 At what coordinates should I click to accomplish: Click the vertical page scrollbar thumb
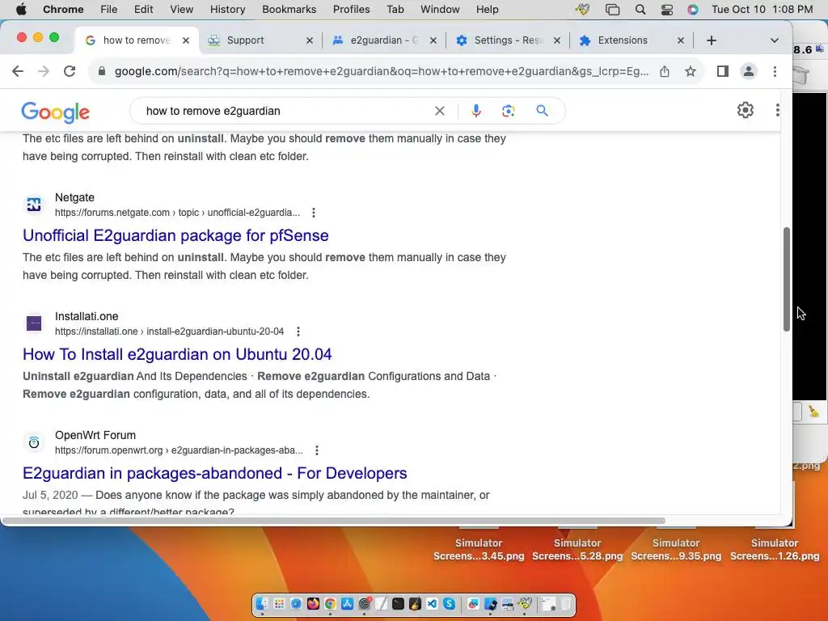coord(786,279)
